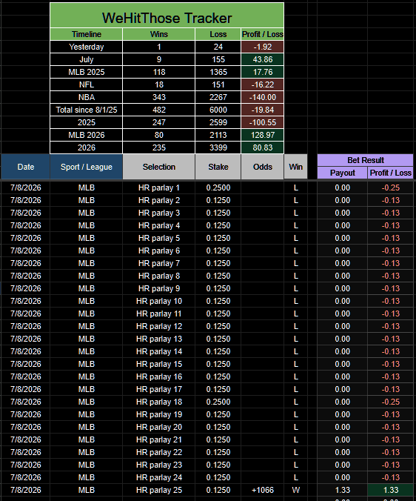
Task: Click the Date column header
Action: pos(25,167)
